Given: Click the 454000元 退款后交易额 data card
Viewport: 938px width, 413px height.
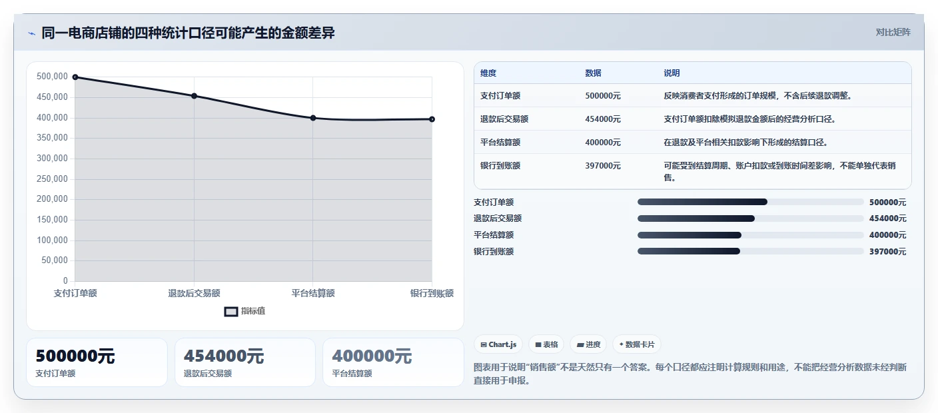Looking at the screenshot, I should 244,362.
